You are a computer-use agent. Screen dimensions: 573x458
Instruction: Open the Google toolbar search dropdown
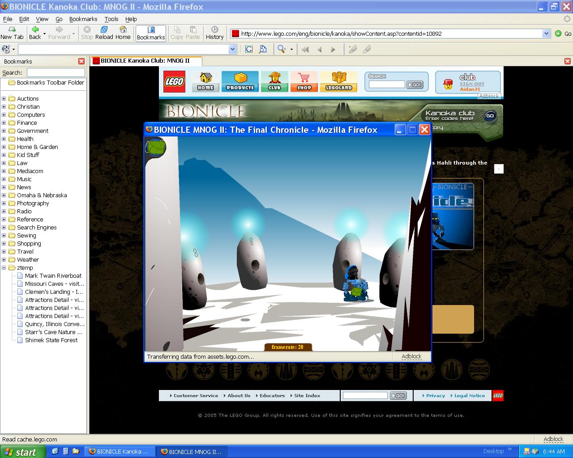(232, 49)
